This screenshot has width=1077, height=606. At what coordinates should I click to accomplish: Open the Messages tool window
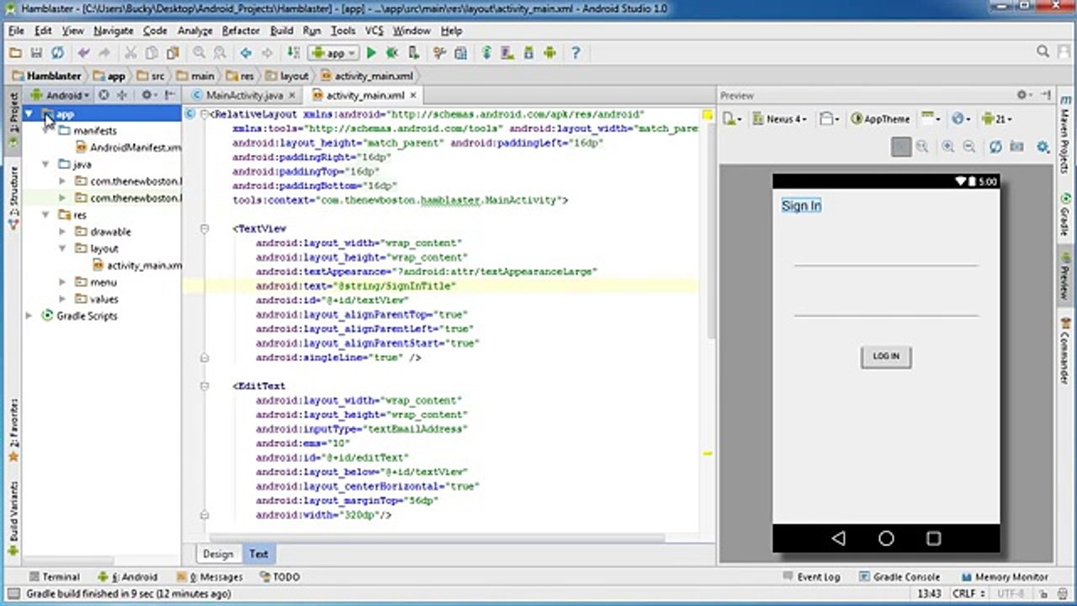click(x=210, y=577)
